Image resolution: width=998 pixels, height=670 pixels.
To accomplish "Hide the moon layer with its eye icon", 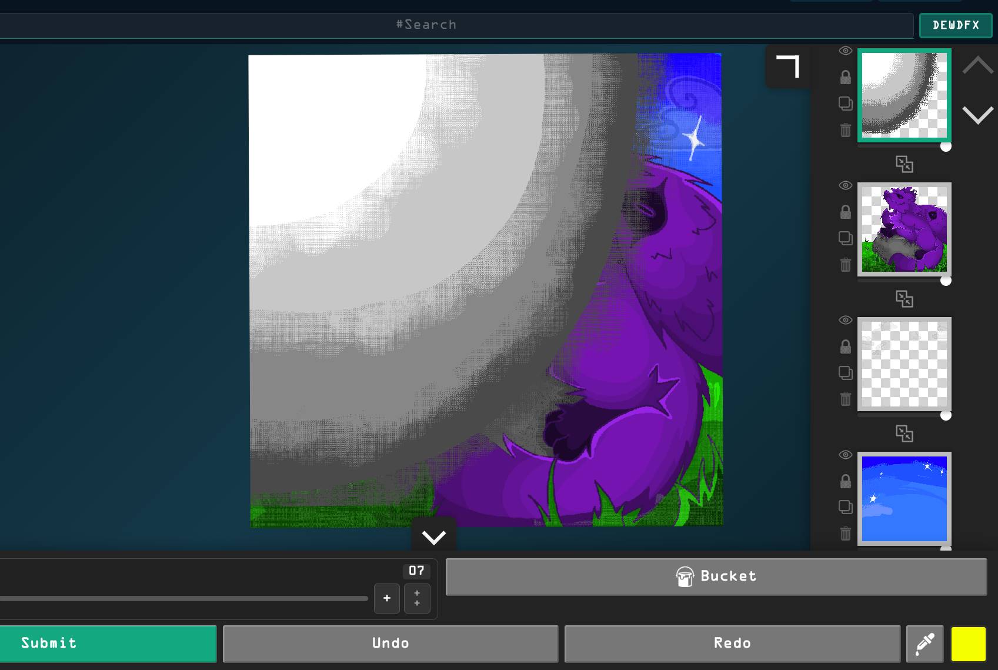I will tap(845, 51).
